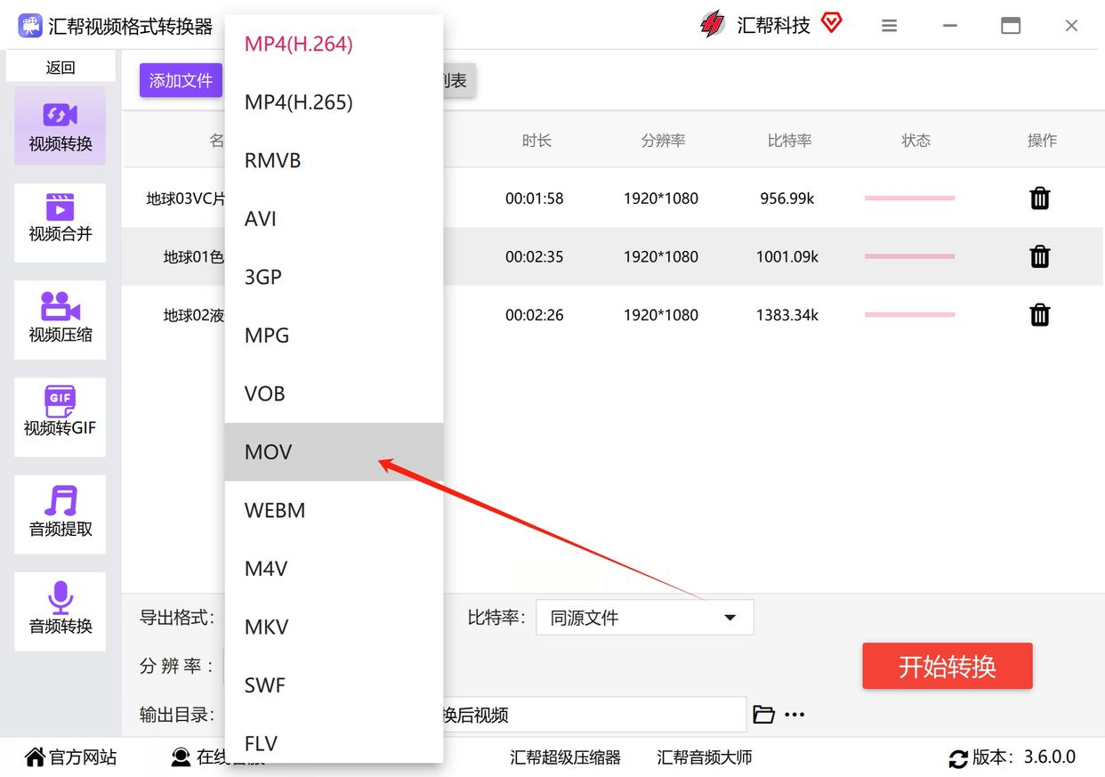Click the 添加文件 button
1105x777 pixels.
pos(181,81)
